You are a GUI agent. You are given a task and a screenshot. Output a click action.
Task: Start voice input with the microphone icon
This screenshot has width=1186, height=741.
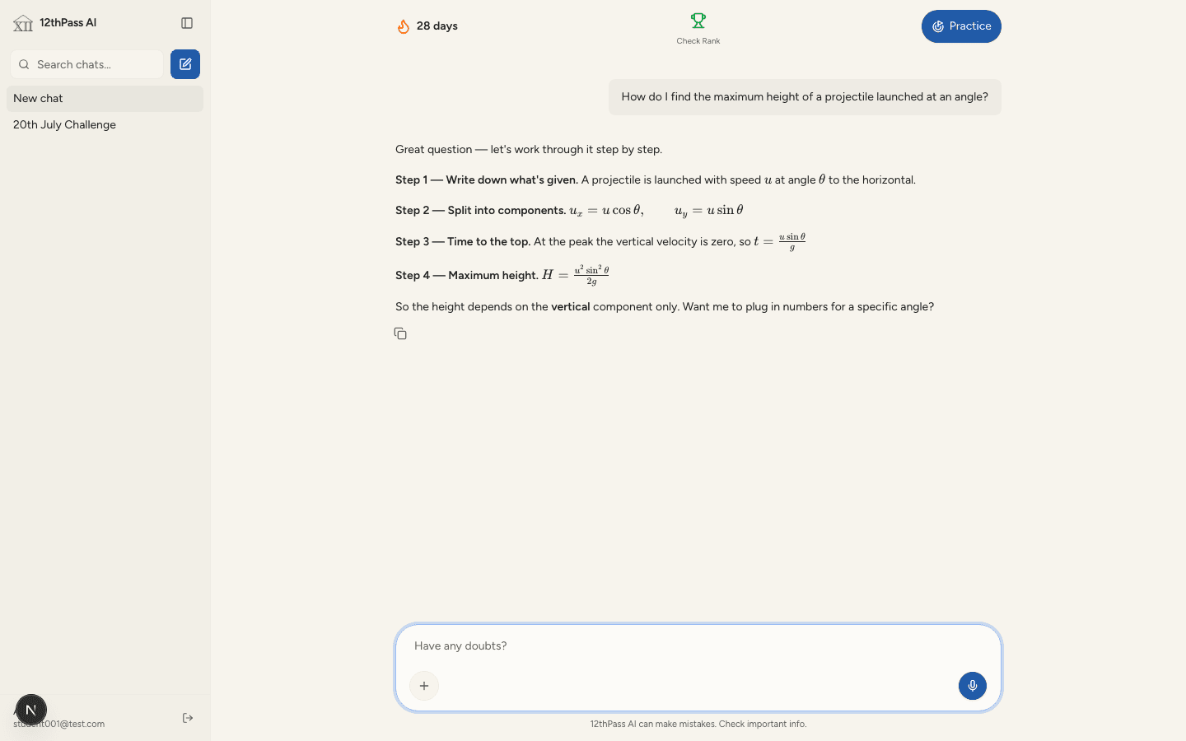coord(973,686)
